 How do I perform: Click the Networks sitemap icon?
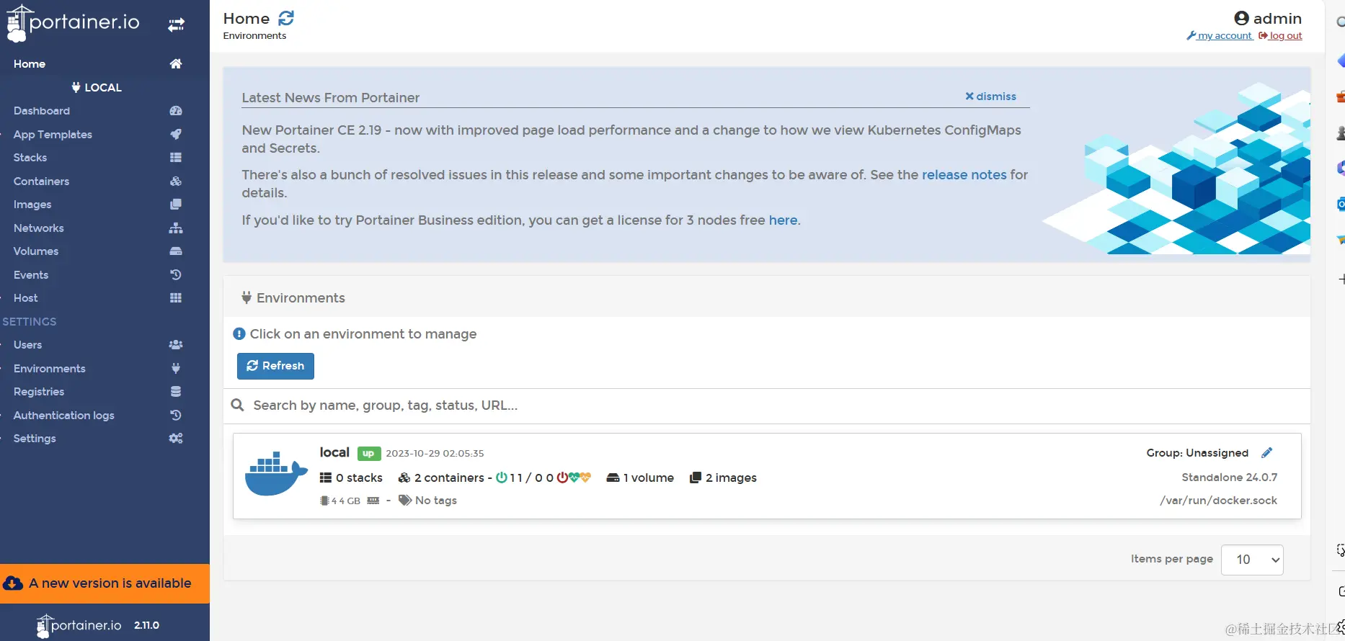tap(176, 228)
